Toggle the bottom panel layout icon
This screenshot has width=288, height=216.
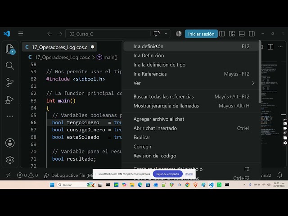coord(242,34)
